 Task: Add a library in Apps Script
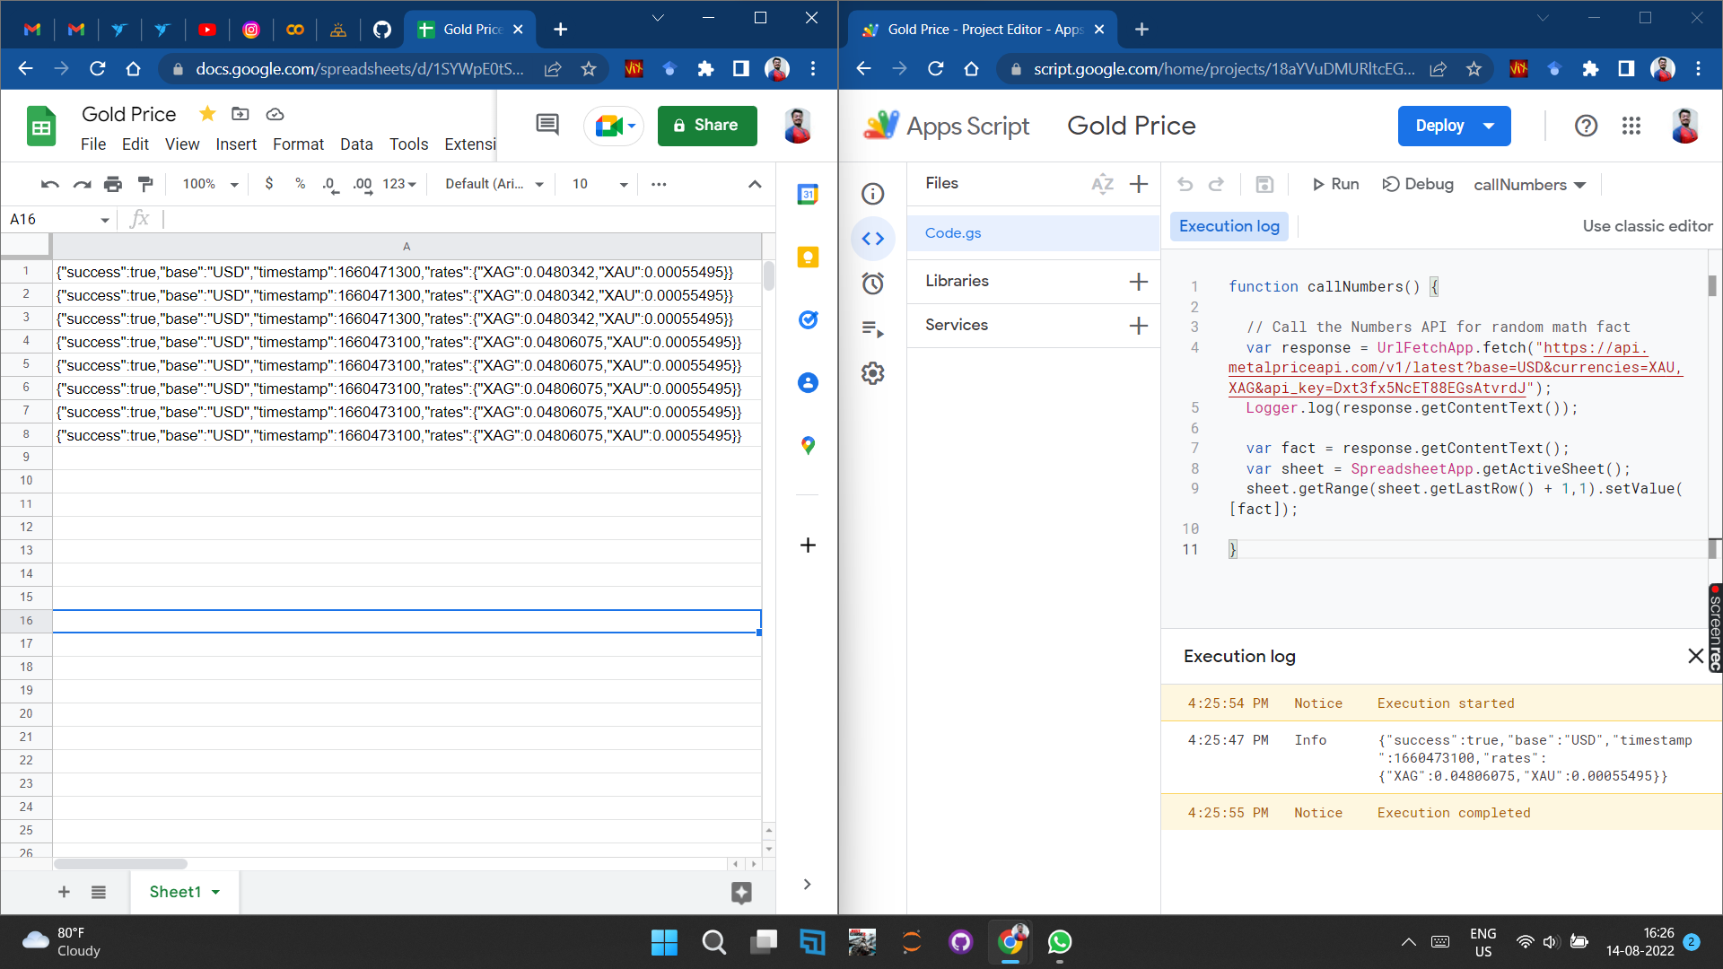(1139, 282)
